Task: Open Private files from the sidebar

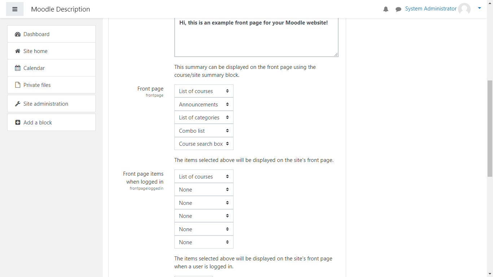Action: [37, 85]
